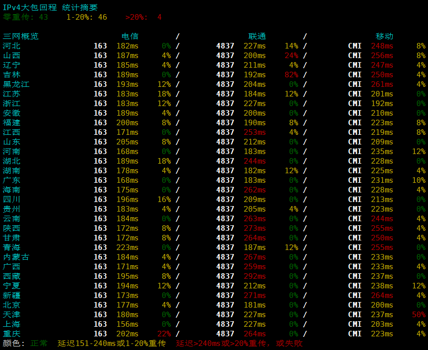Select the province name '陕西'
The height and width of the screenshot is (350, 428).
[12, 228]
